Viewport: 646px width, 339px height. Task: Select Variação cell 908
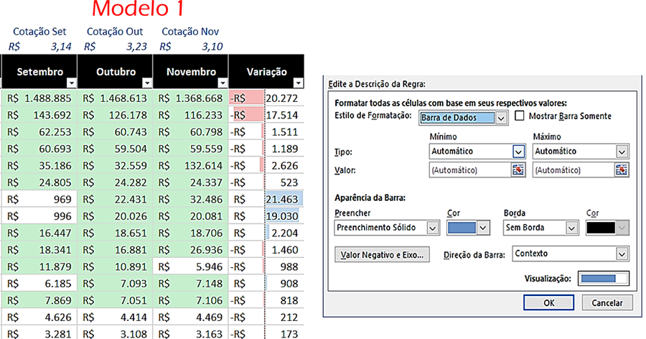[266, 284]
